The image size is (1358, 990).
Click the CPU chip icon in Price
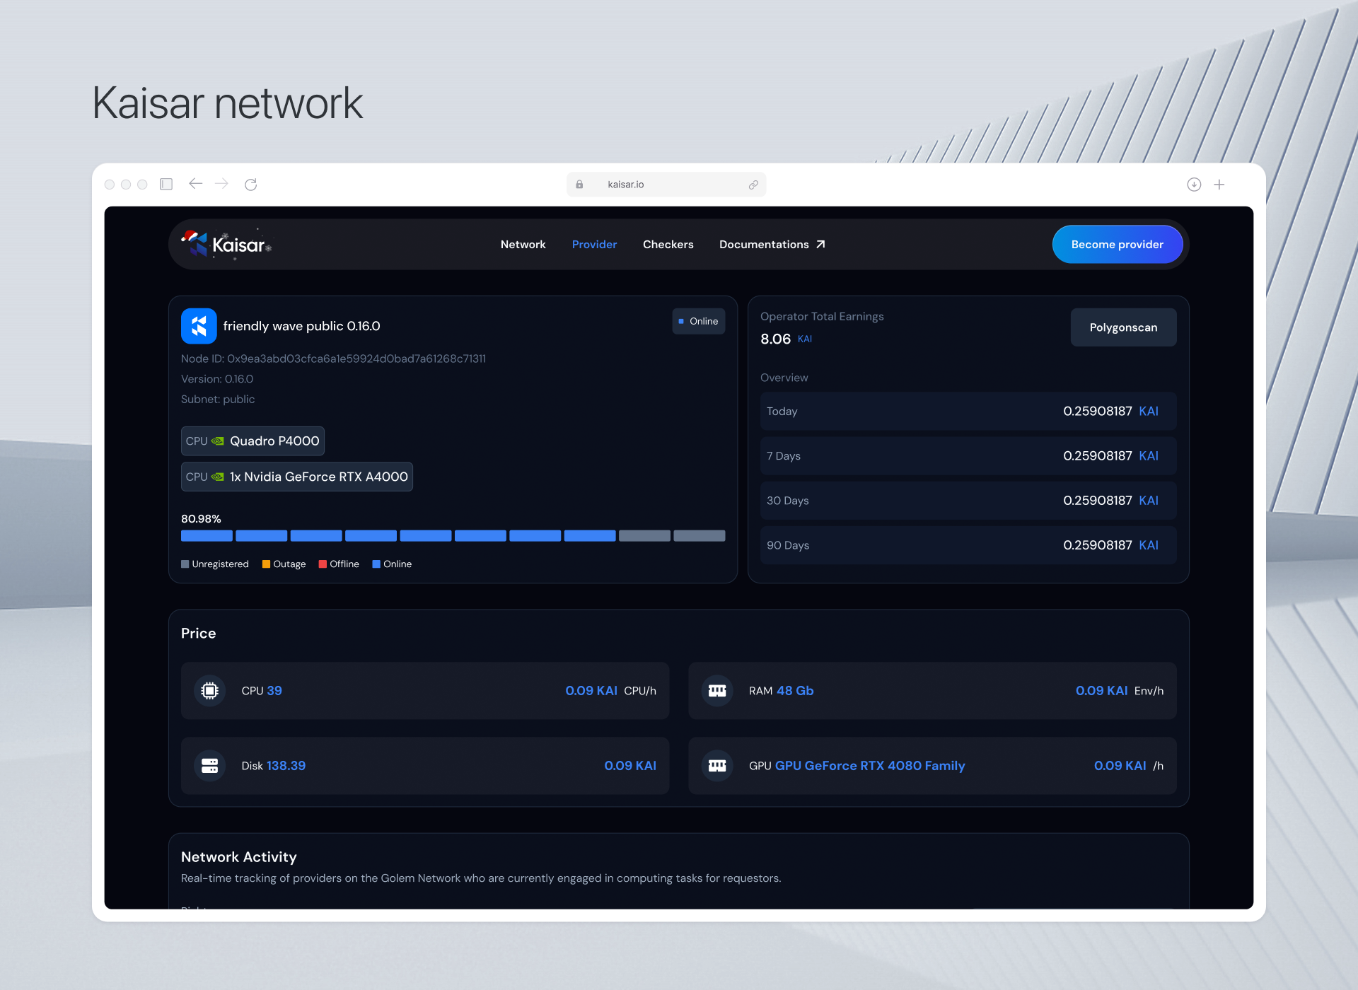209,691
